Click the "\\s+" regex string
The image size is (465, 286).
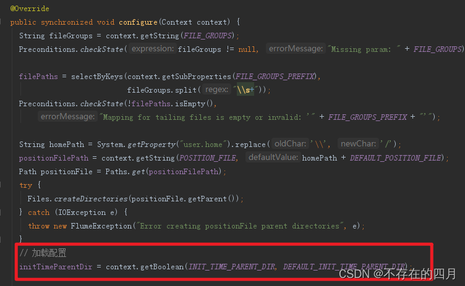pyautogui.click(x=245, y=90)
